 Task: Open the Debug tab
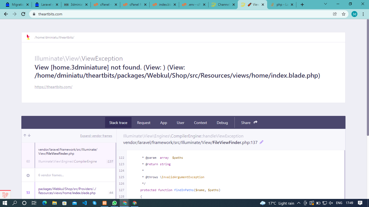tap(222, 123)
